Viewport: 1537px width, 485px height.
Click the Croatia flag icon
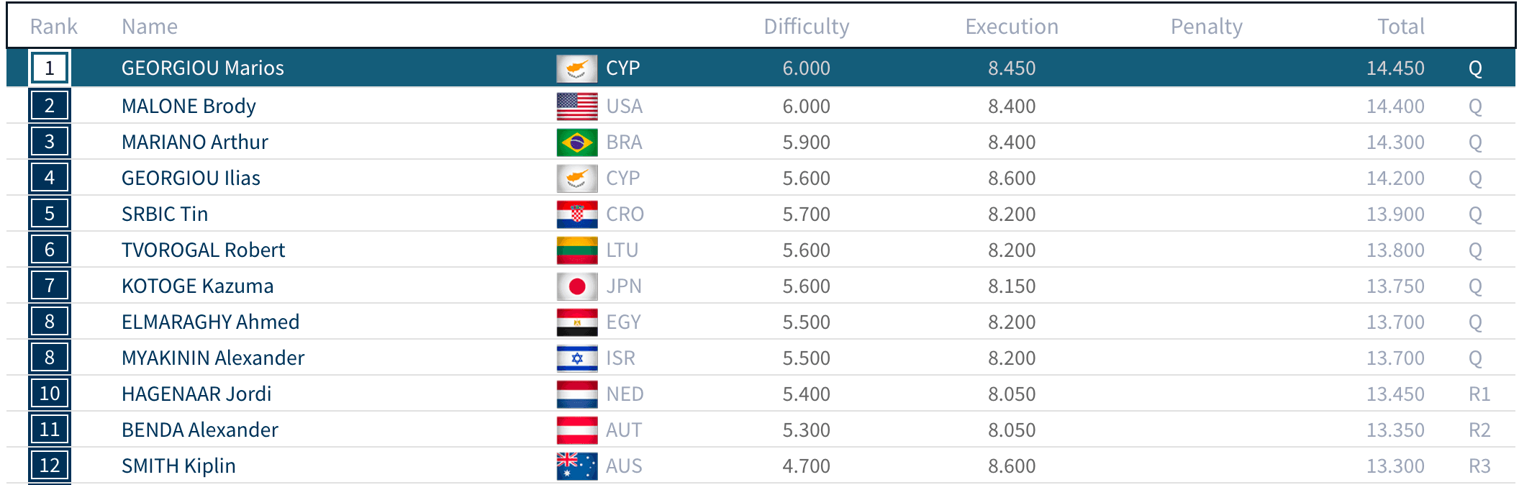click(x=576, y=214)
